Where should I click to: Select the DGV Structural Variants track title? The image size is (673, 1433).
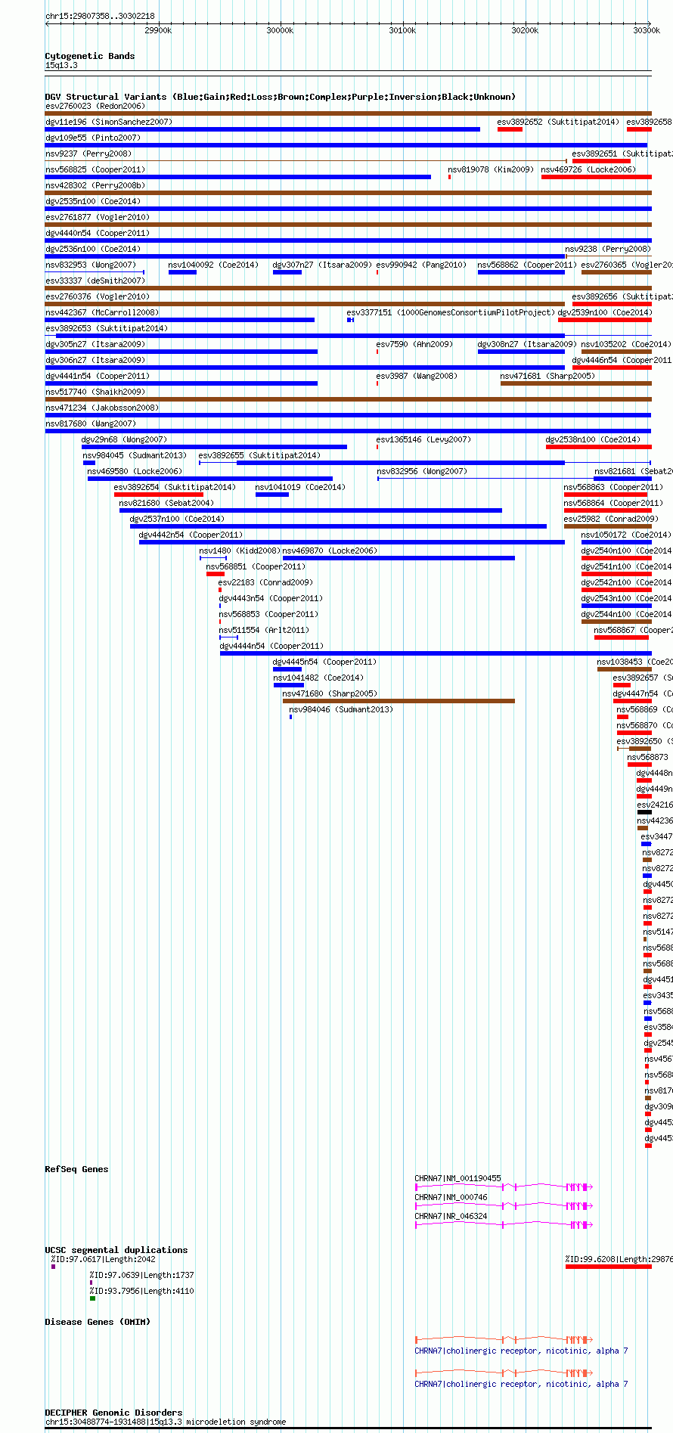coord(281,97)
